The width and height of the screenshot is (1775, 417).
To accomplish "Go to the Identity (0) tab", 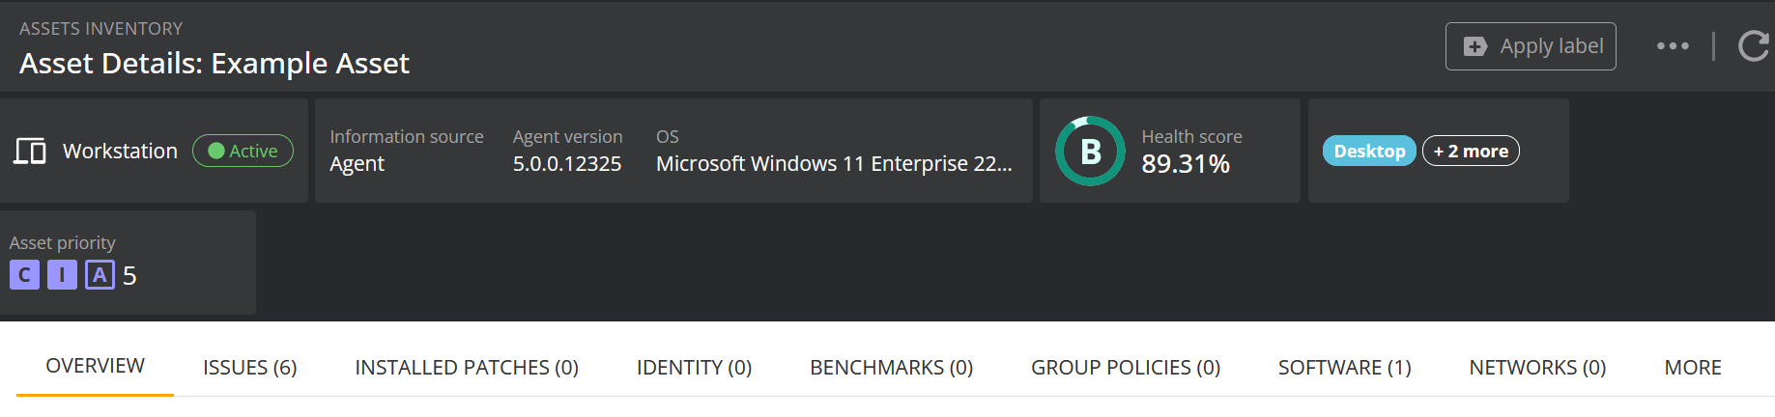I will (694, 368).
